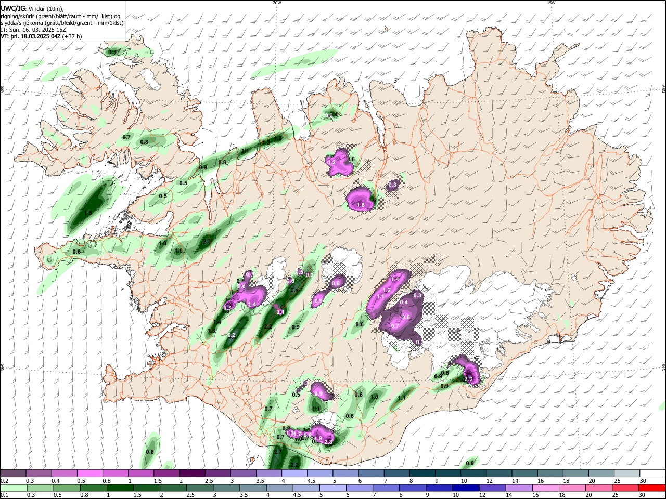Pick the dark grey-purple swatch at 0.2, upper legend
The height and width of the screenshot is (499, 666).
(13, 473)
